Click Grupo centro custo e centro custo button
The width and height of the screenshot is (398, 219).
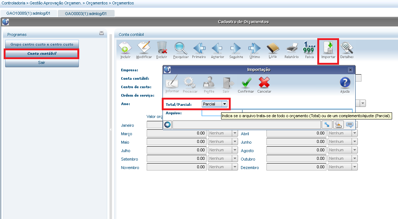[x=42, y=44]
